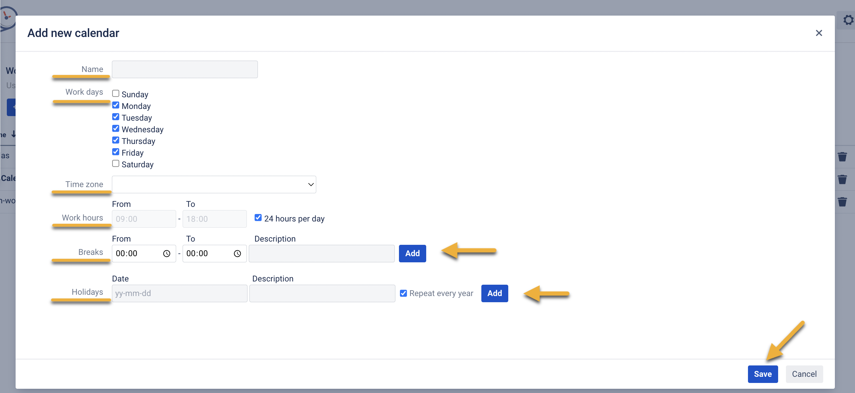Click the app clock logo in top-left corner
The height and width of the screenshot is (393, 855).
6,17
